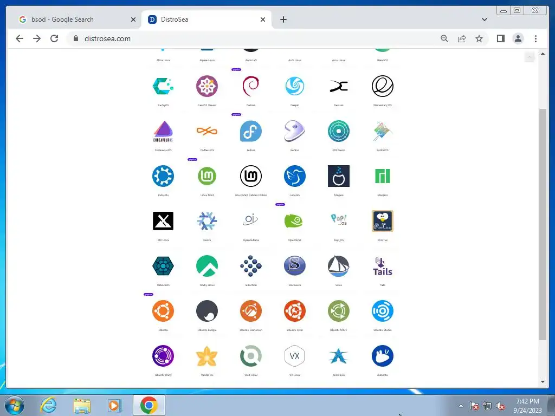555x416 pixels.
Task: Choose the KolibriOS logo
Action: tap(383, 131)
